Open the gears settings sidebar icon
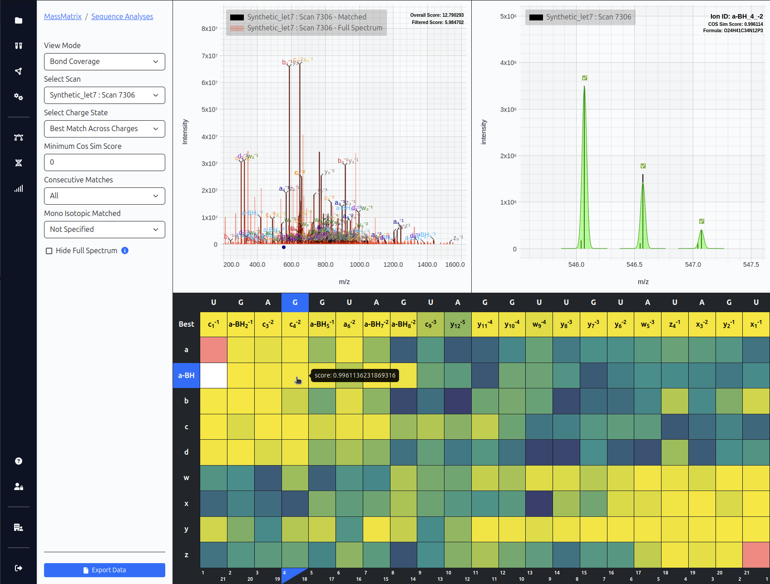This screenshot has height=584, width=770. pos(19,97)
